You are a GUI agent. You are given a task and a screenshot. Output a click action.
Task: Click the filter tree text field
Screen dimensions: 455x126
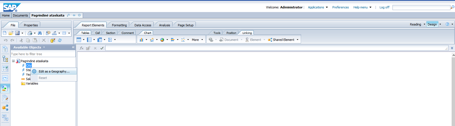(x=43, y=54)
